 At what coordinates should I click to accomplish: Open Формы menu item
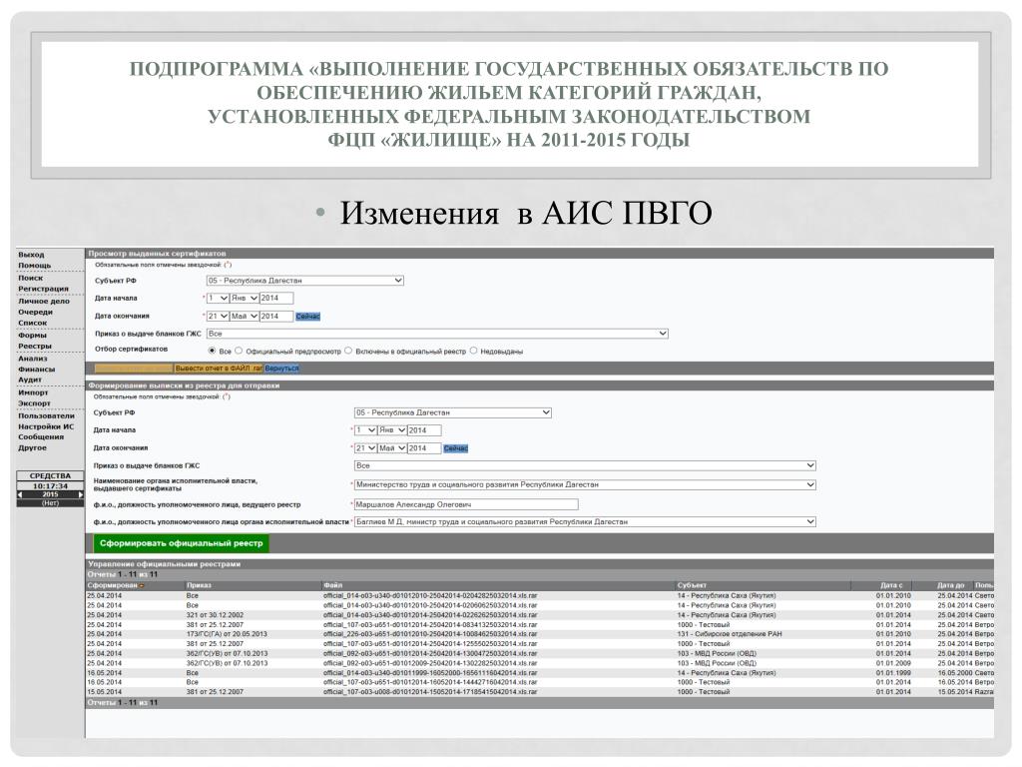point(33,336)
